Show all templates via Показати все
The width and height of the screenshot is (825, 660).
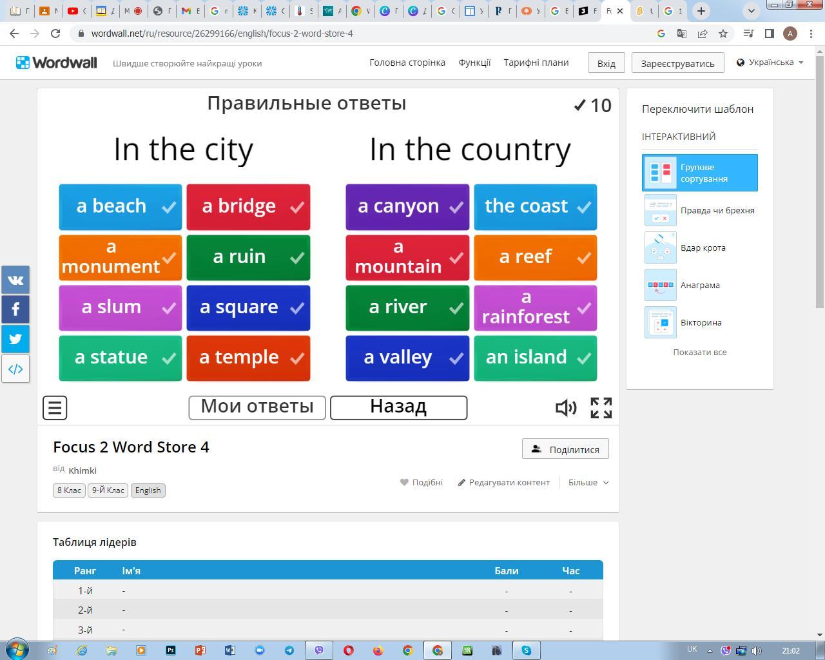click(x=699, y=352)
